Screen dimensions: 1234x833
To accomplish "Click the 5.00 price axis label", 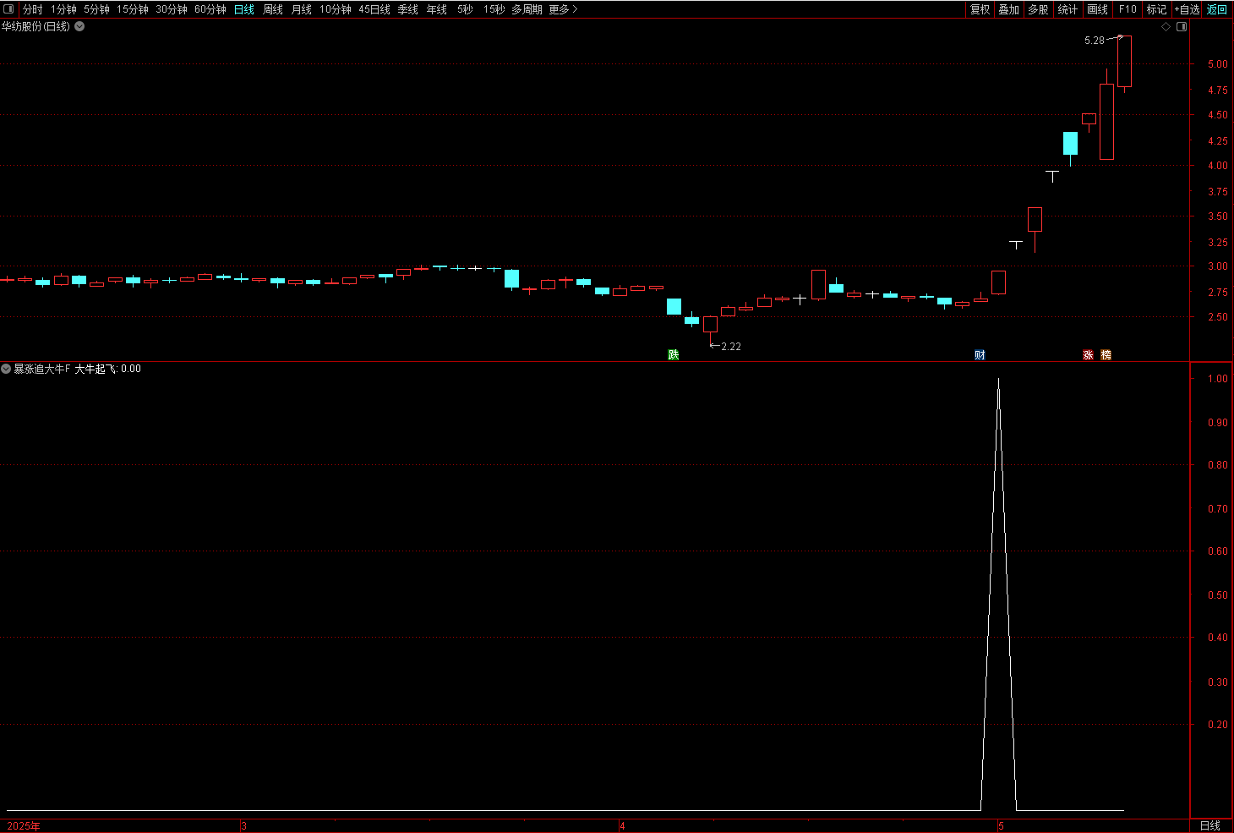I will [x=1218, y=64].
